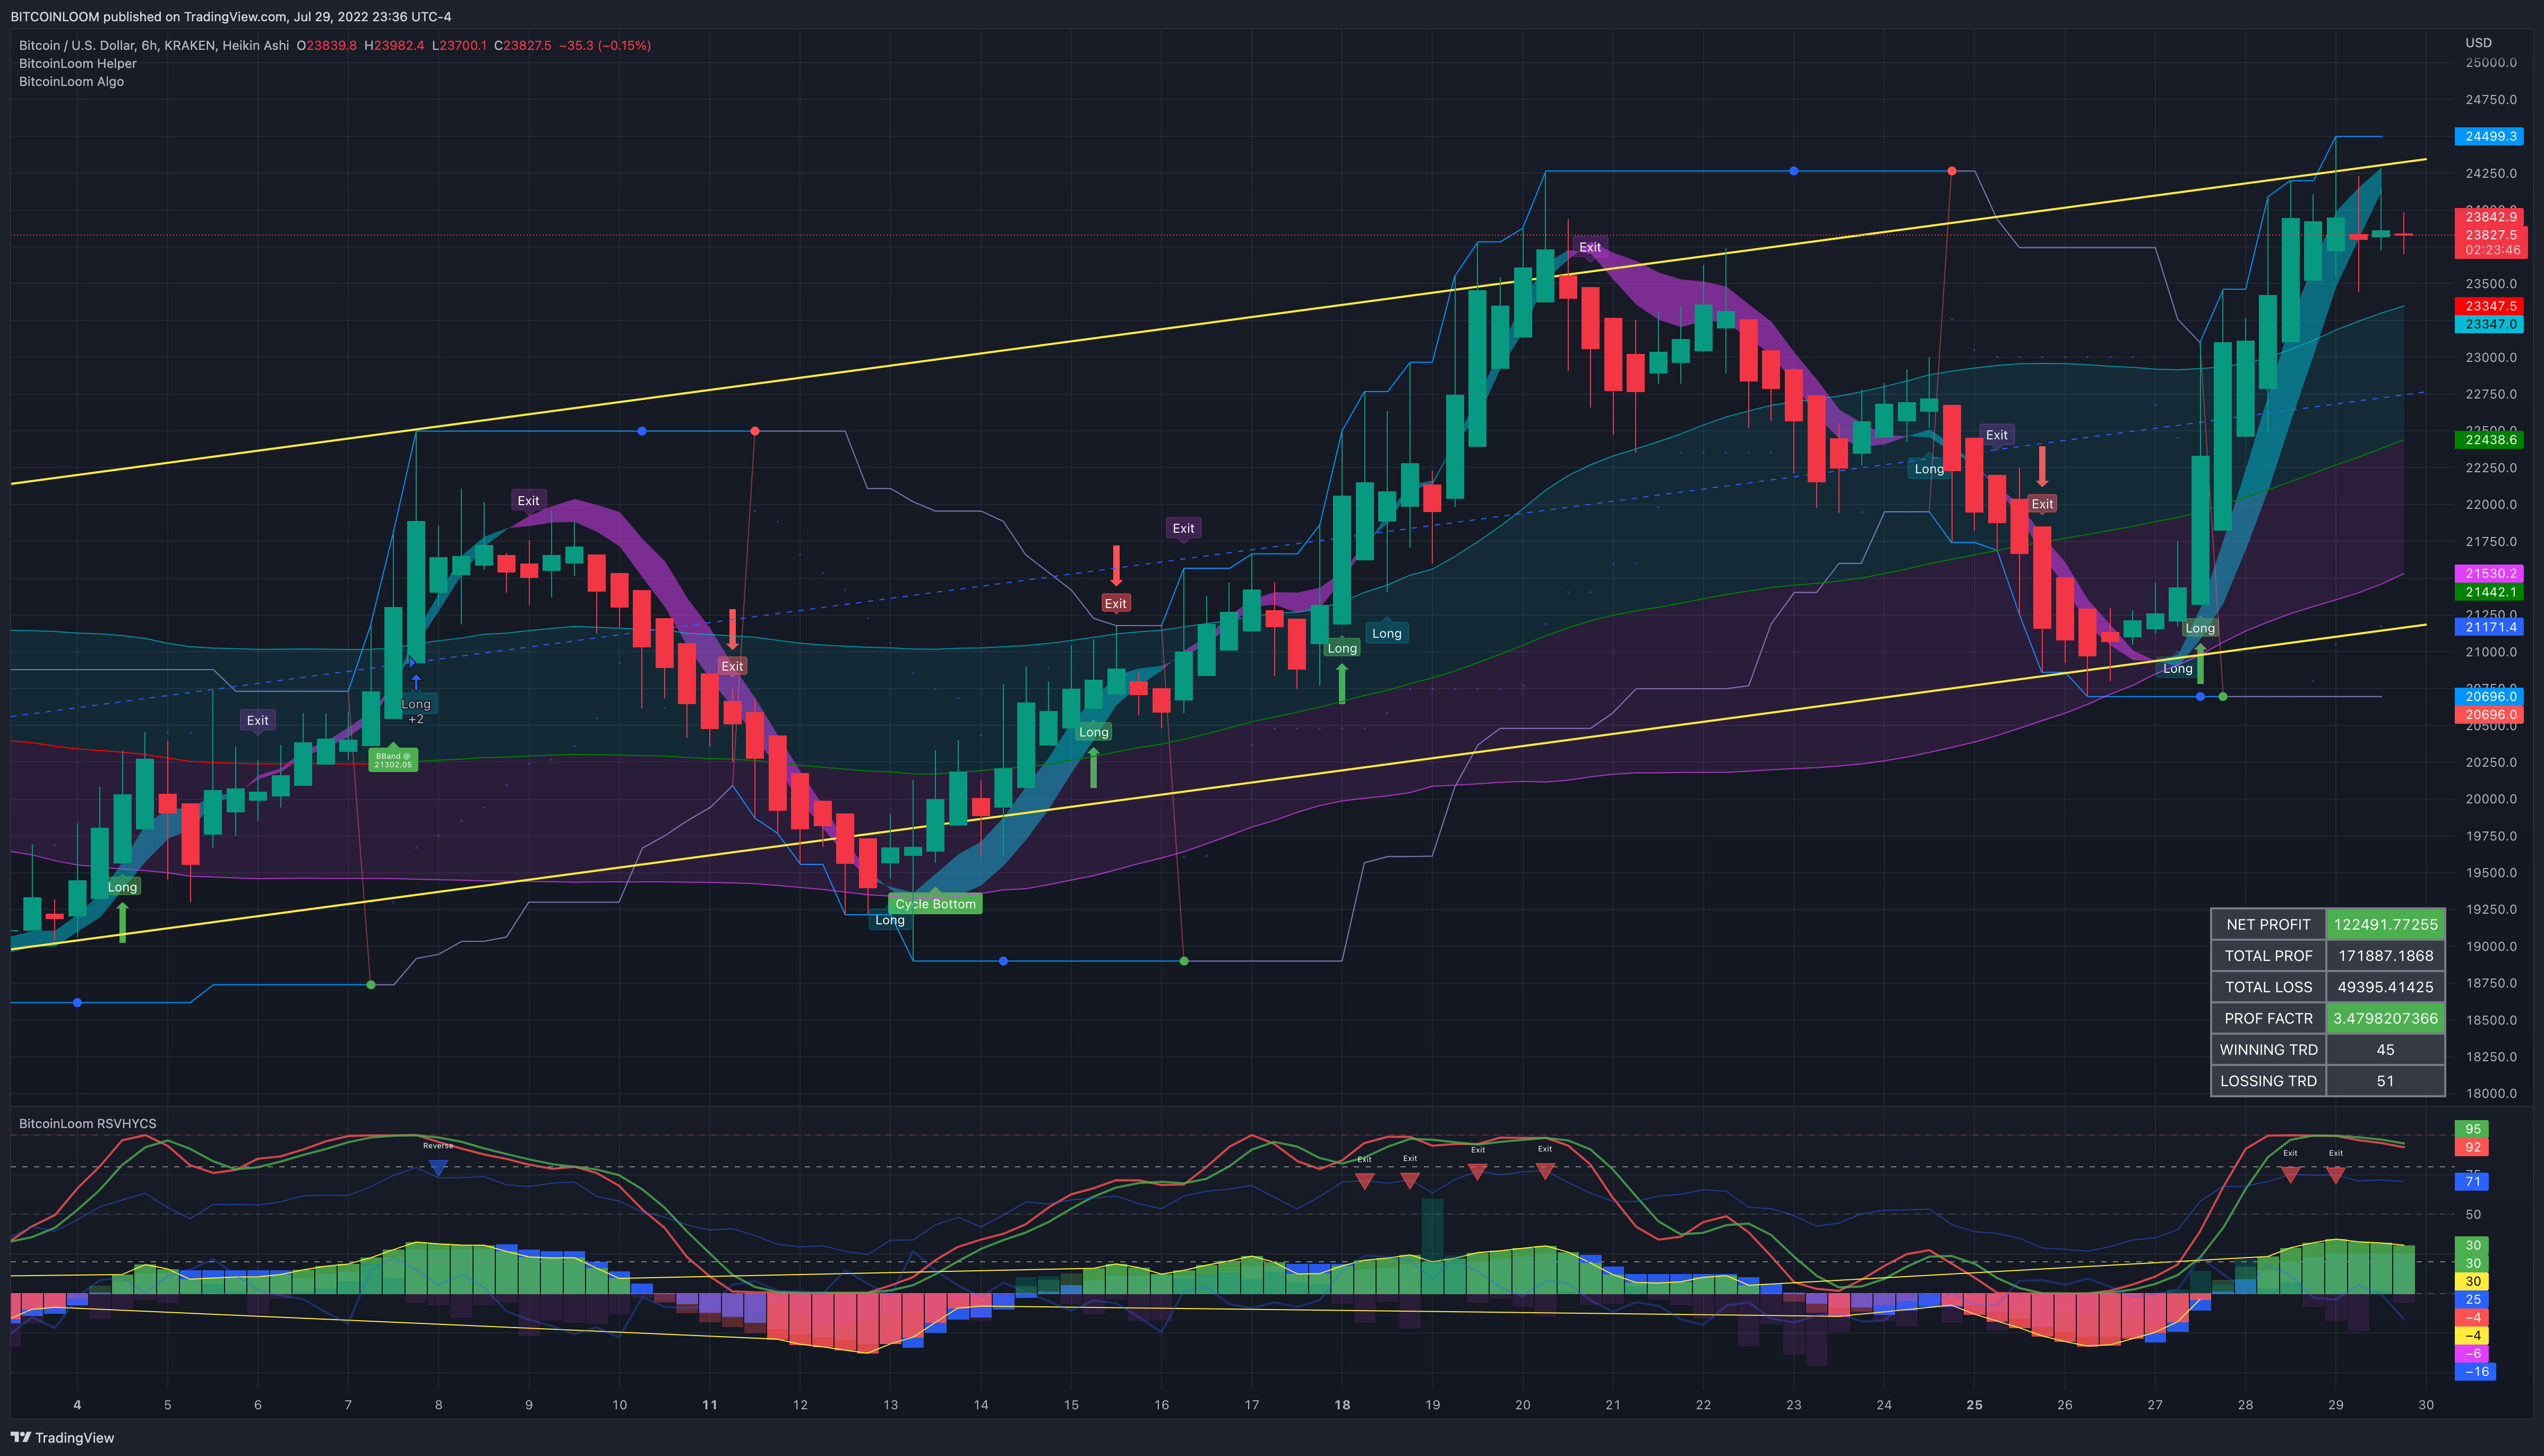Screen dimensions: 2544x1456
Task: Click the published header line with BITCOINLOOM
Action: [231, 16]
